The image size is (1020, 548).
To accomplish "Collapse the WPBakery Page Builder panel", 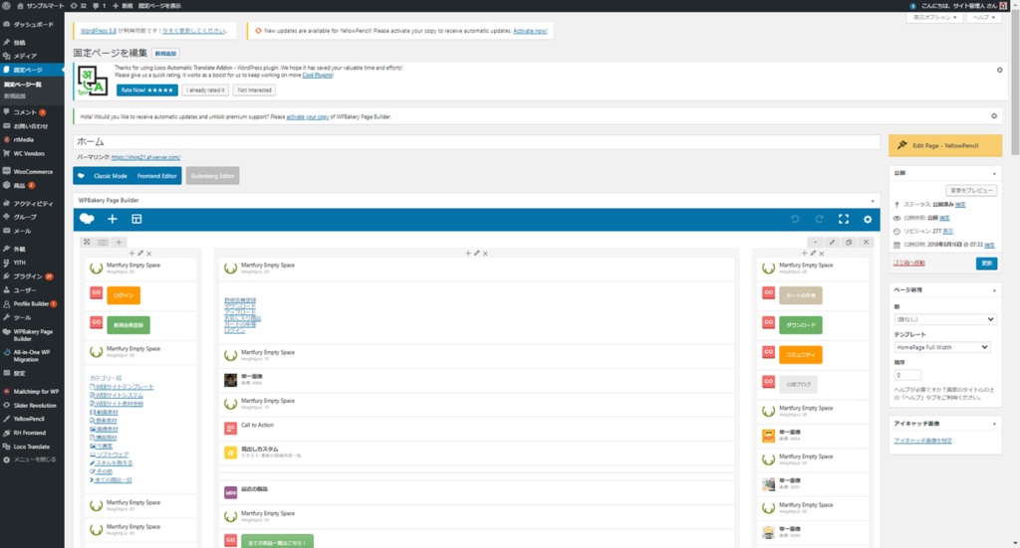I will (873, 201).
